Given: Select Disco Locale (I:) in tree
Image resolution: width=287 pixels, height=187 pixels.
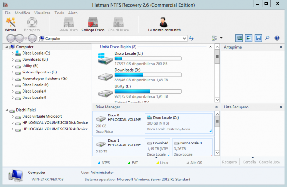Looking at the screenshot, I should click(35, 85).
